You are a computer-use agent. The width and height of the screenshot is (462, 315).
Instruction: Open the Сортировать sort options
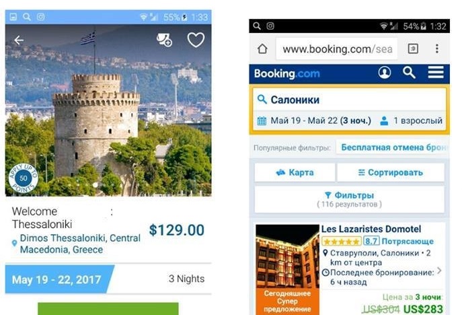click(x=391, y=172)
